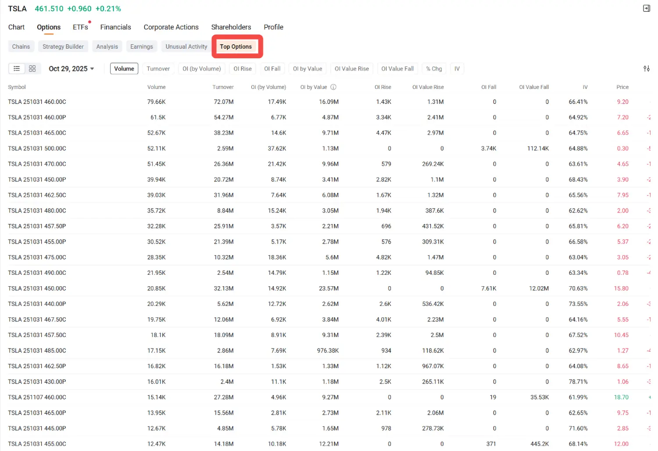Sort by the Turnover column header
Screen dimensions: 658x451
click(223, 87)
